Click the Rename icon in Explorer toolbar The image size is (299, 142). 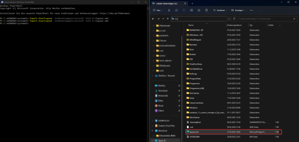tap(192, 10)
